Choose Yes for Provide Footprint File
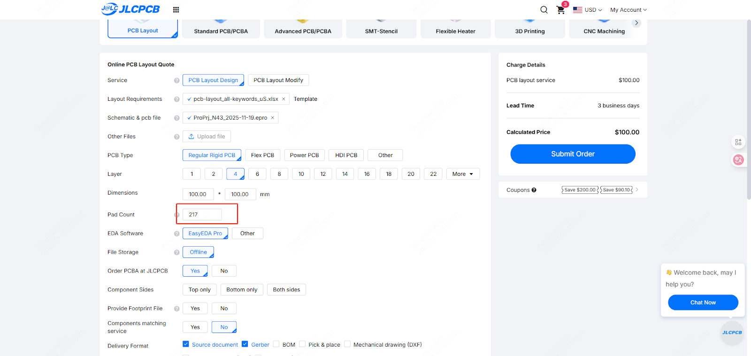The height and width of the screenshot is (356, 751). coord(195,309)
